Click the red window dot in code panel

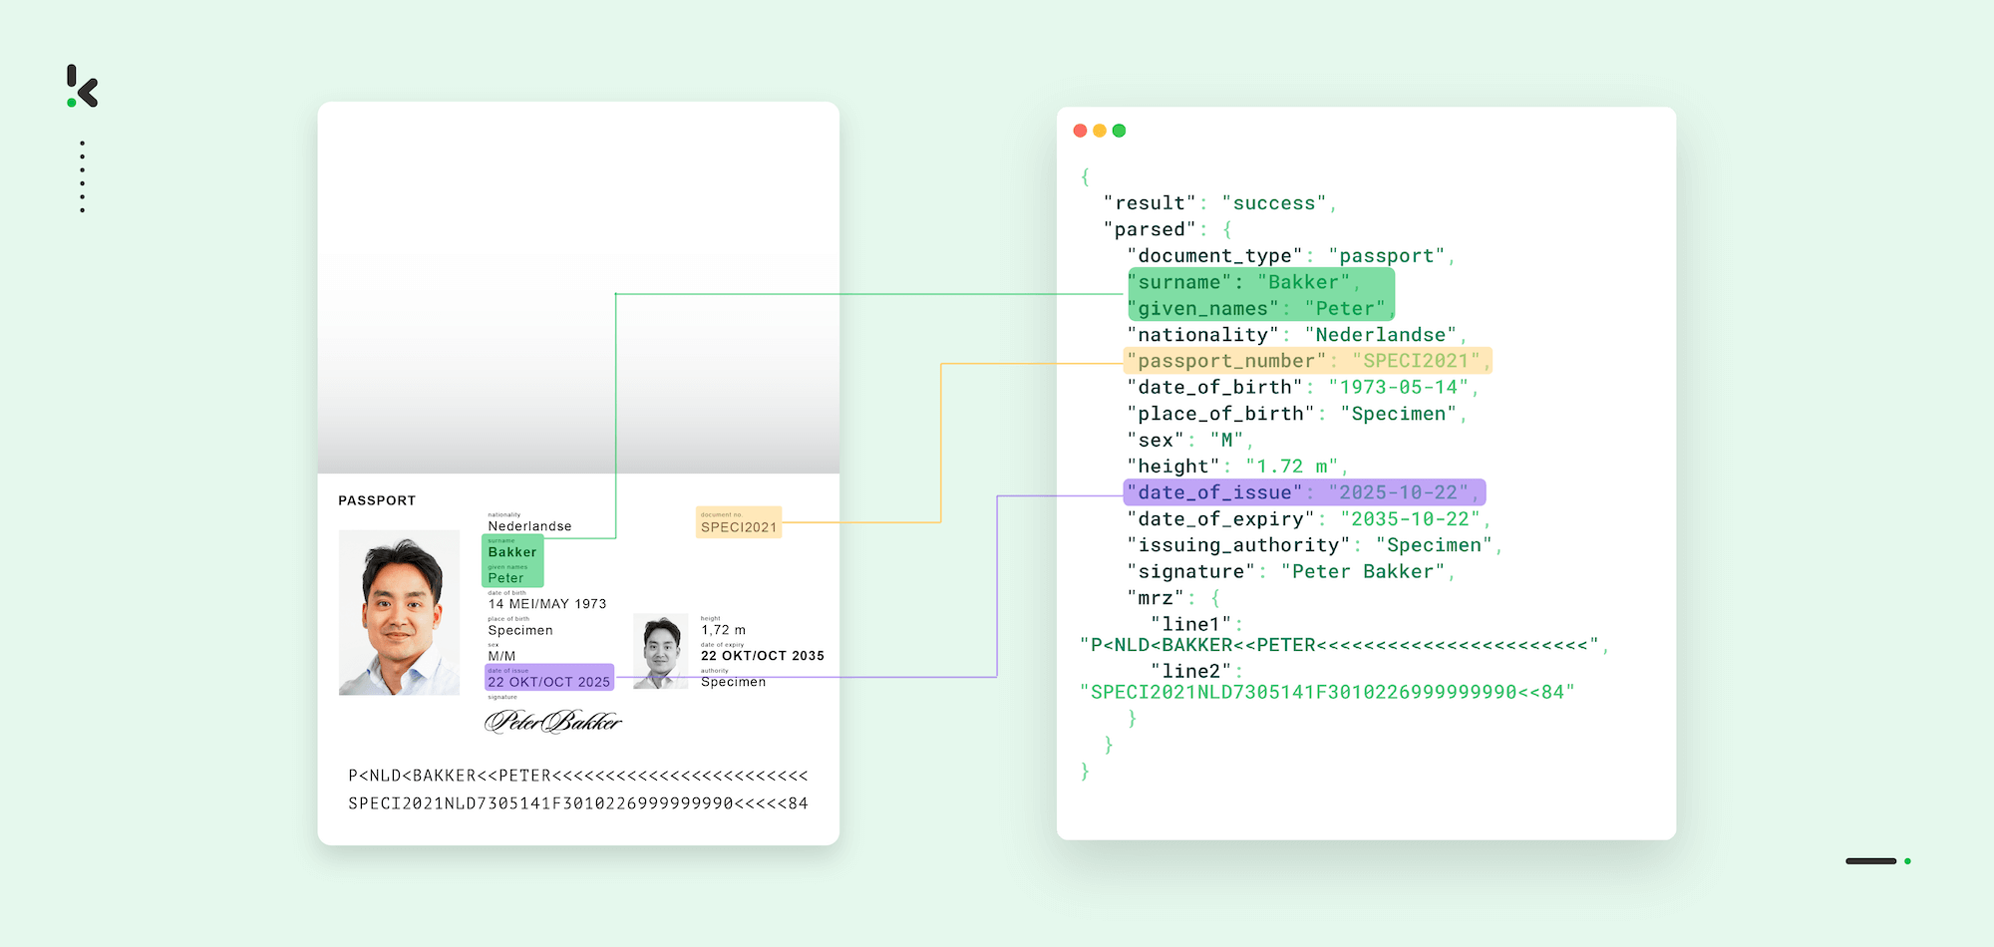[1080, 131]
